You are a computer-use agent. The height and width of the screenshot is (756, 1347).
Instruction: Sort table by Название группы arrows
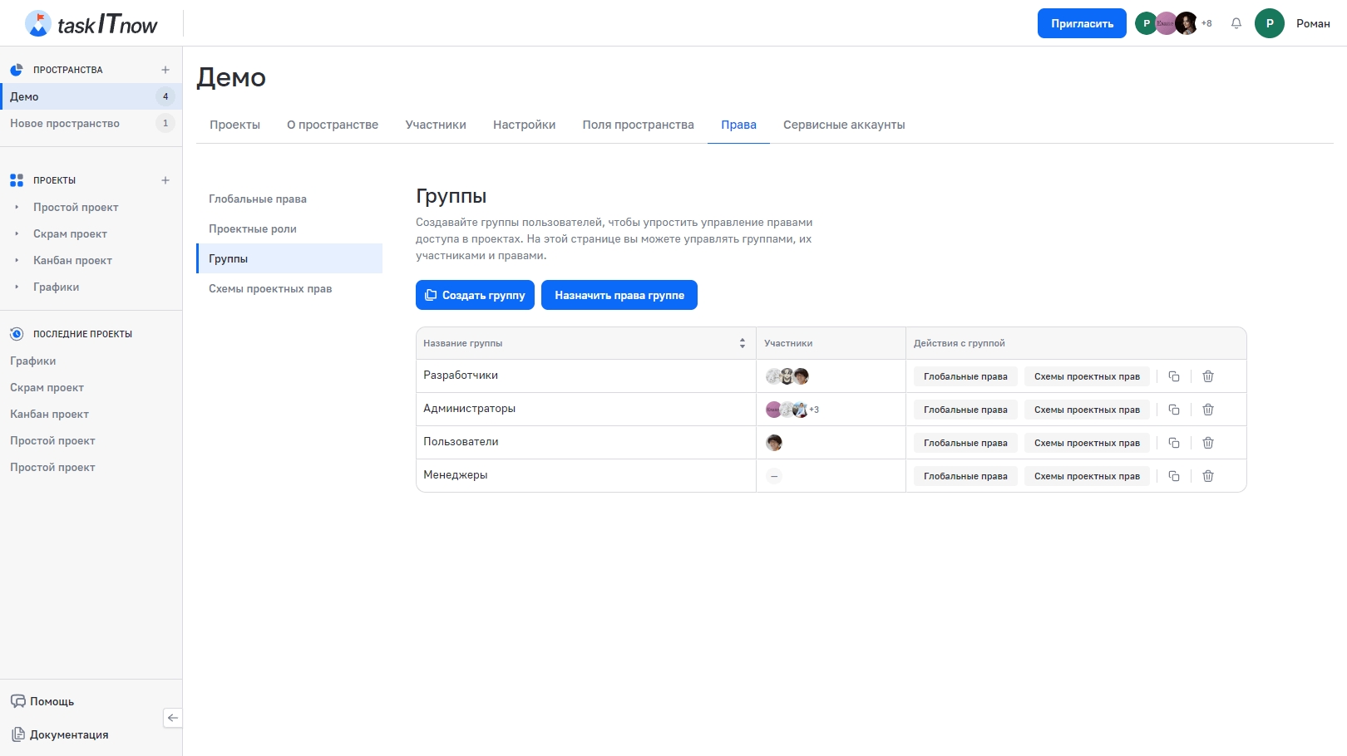point(743,343)
